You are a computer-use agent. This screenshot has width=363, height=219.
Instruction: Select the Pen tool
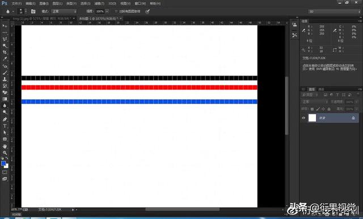[5, 119]
